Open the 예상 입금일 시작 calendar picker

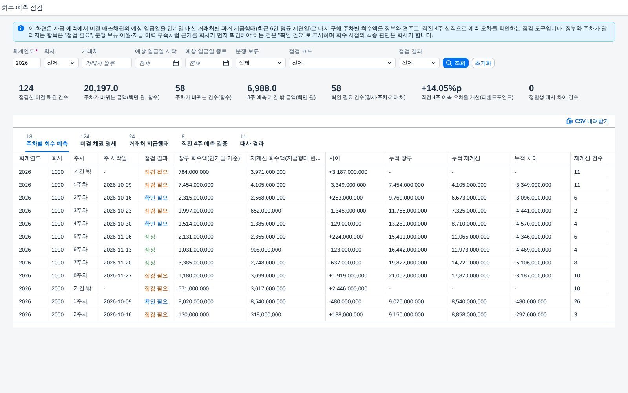(x=176, y=63)
